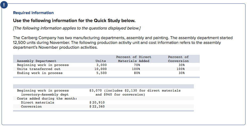Viewport: 250px width, 128px height.
Task: Click '12,500 units during November' text
Action: pos(41,43)
